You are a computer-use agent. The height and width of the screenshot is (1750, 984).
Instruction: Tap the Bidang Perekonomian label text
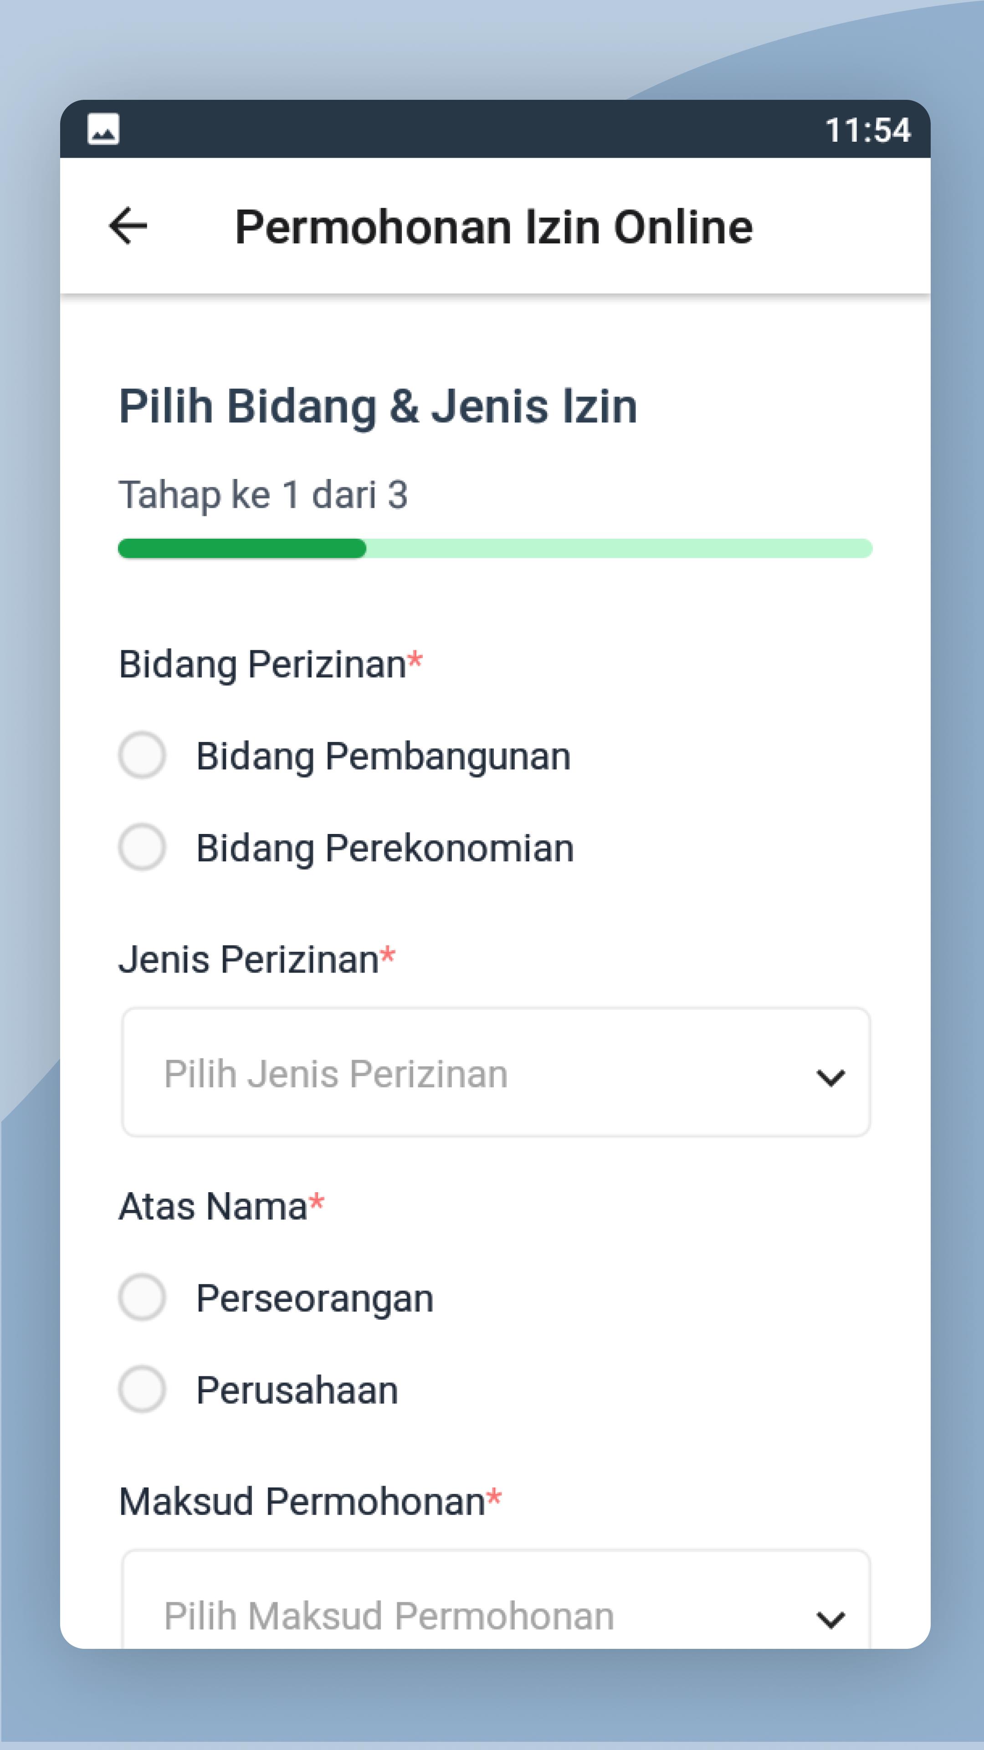385,849
